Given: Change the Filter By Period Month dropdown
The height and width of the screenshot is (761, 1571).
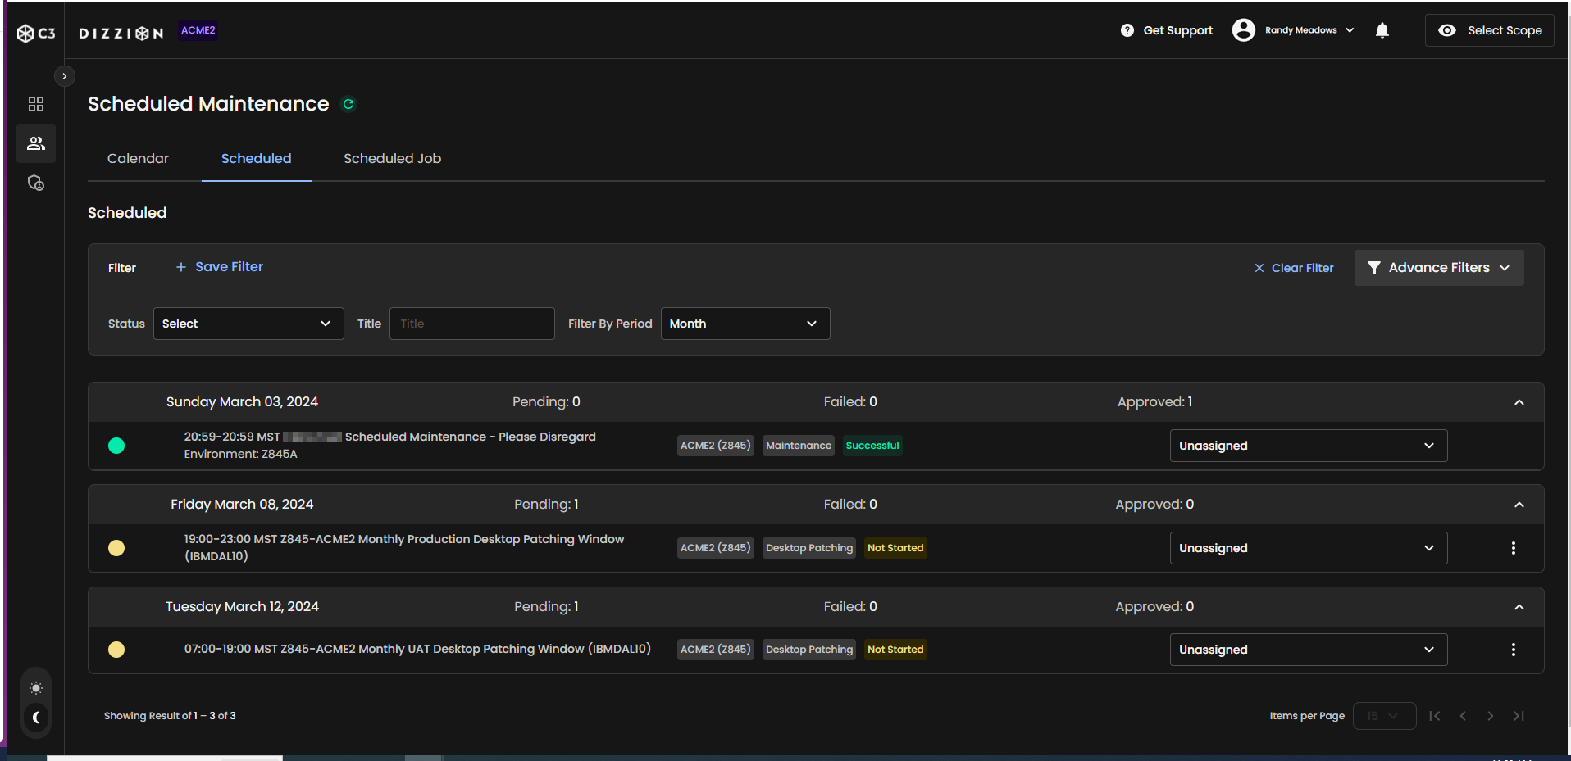Looking at the screenshot, I should point(743,323).
